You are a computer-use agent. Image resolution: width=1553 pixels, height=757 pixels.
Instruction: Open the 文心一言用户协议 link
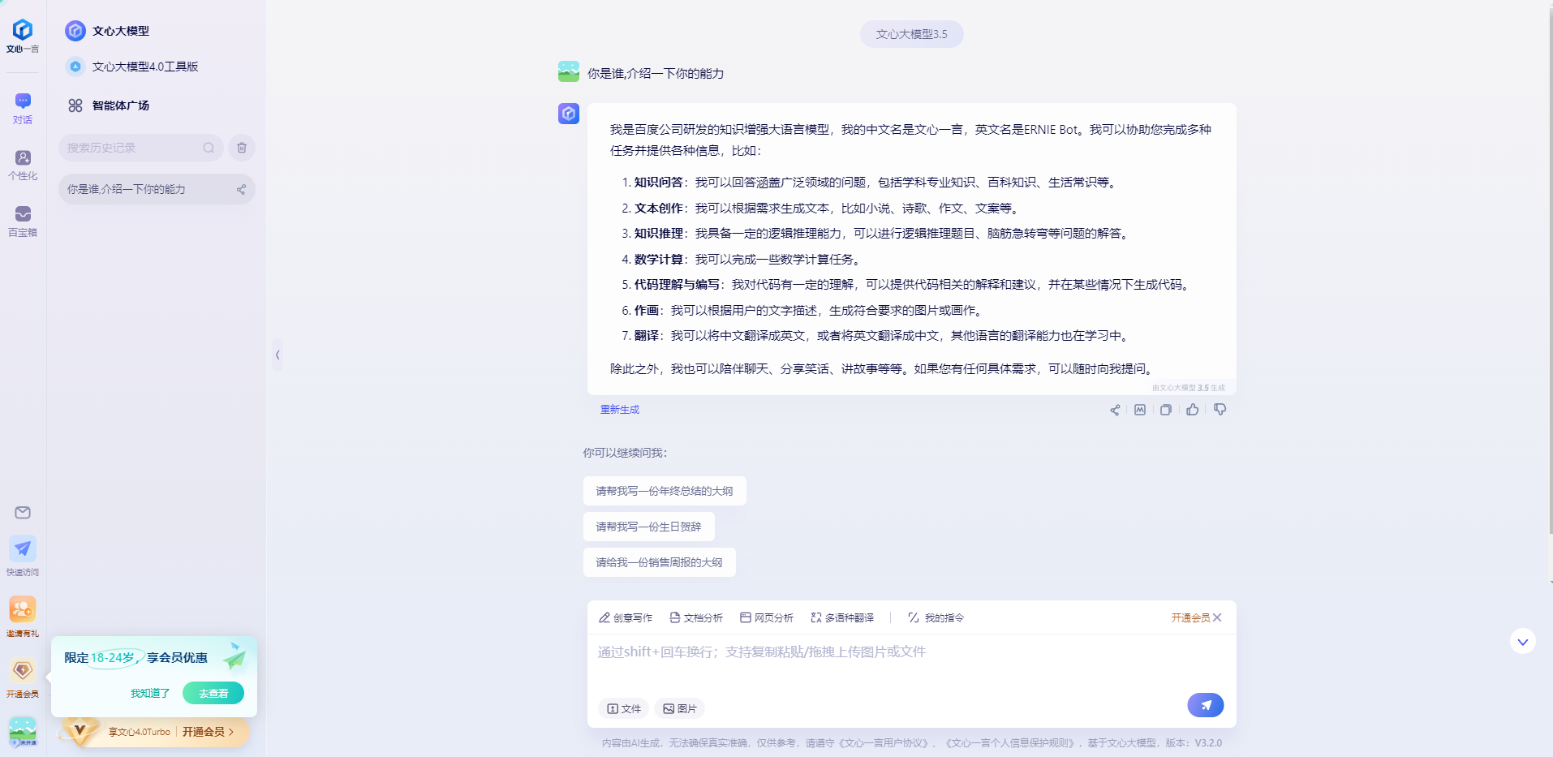(x=883, y=743)
